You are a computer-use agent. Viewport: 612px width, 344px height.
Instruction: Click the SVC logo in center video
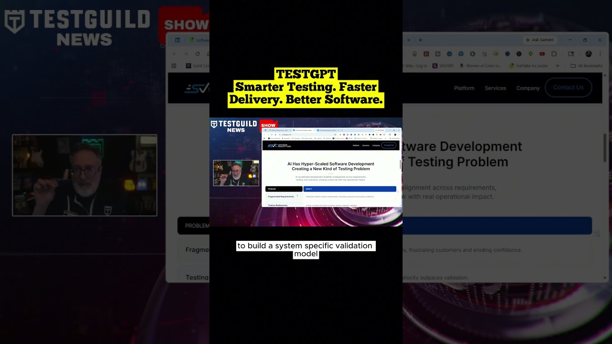click(279, 145)
